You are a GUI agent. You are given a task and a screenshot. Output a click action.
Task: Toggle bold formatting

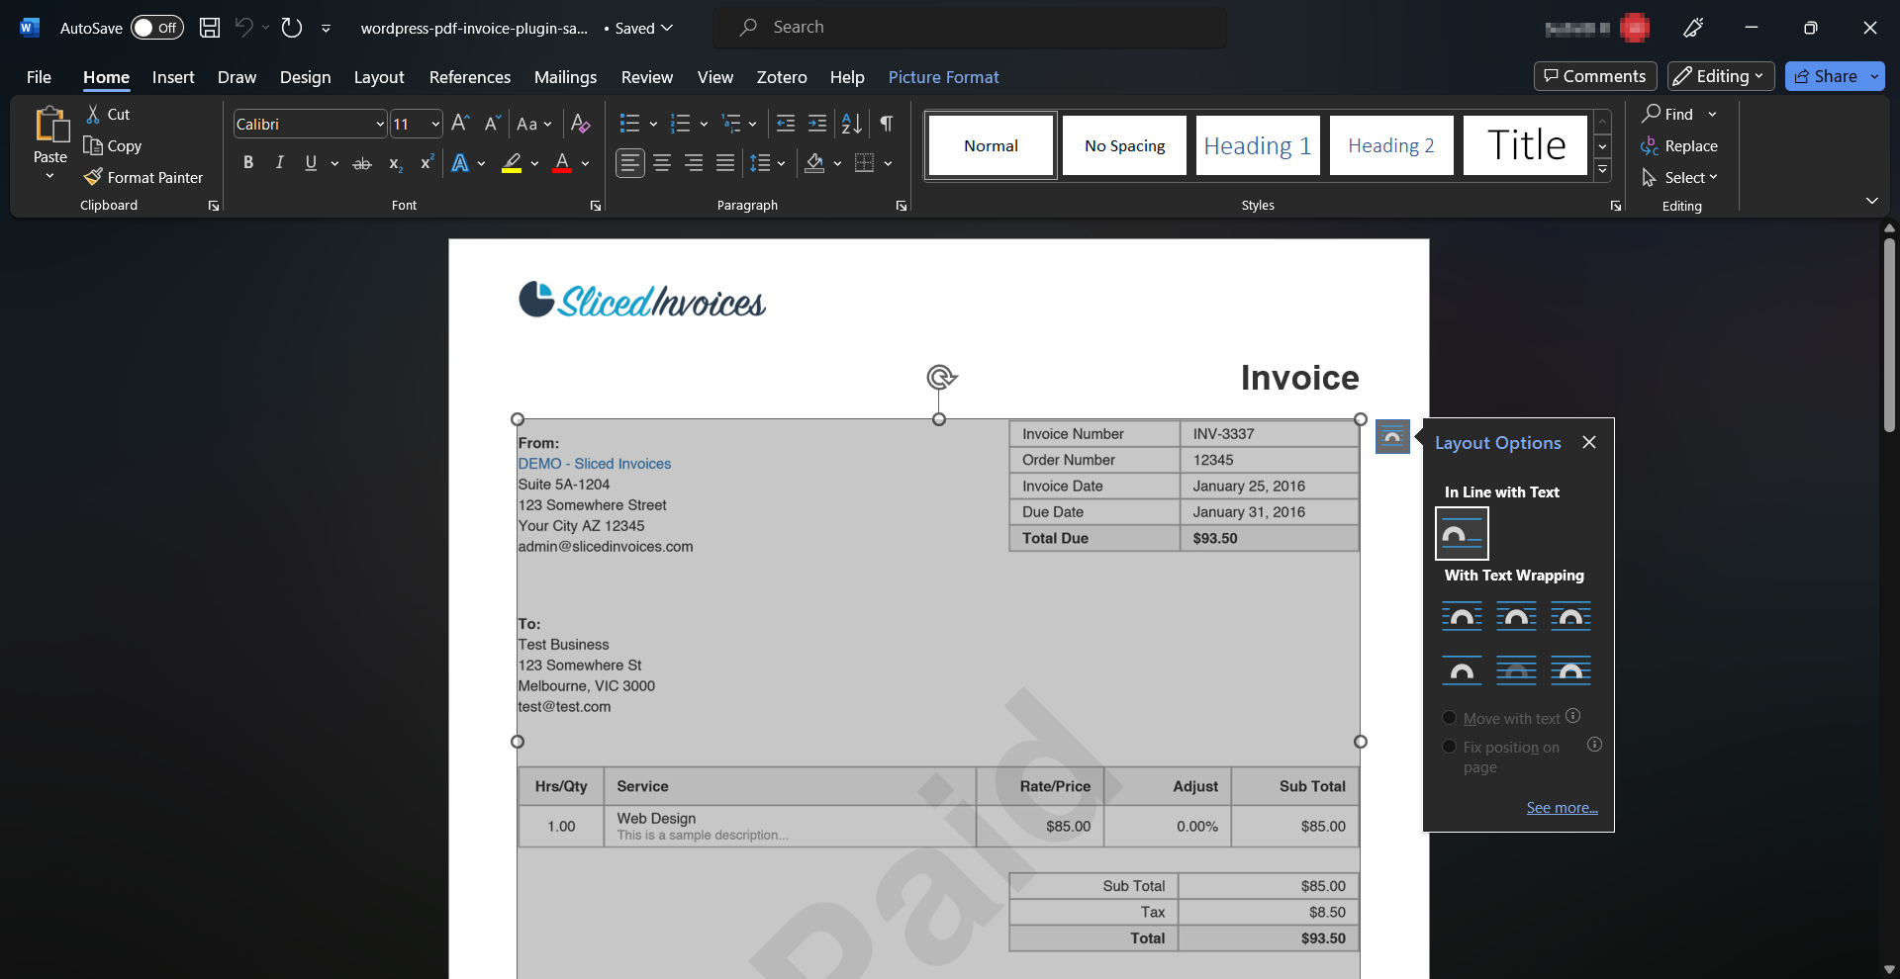248,163
